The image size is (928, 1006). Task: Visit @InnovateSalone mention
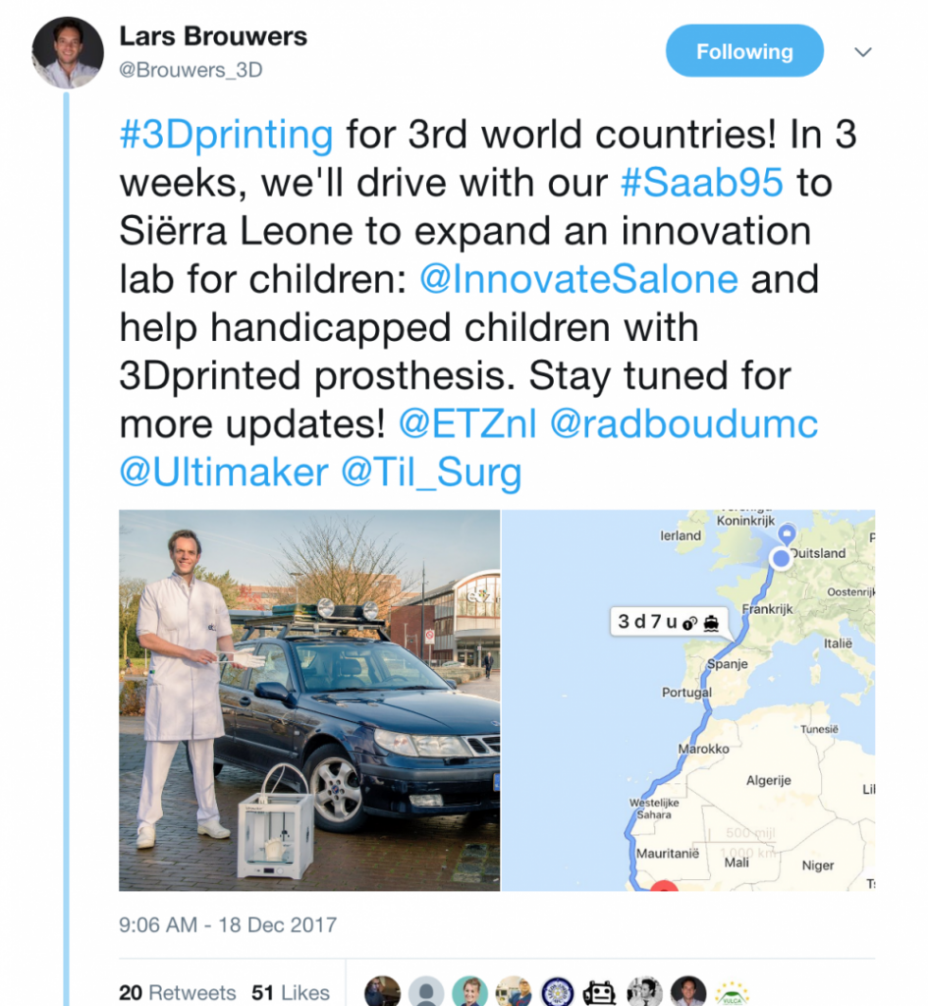[578, 280]
